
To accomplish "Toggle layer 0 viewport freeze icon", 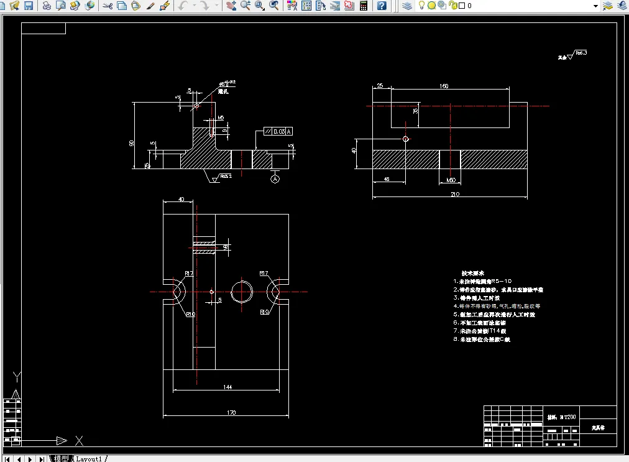I will tap(442, 5).
